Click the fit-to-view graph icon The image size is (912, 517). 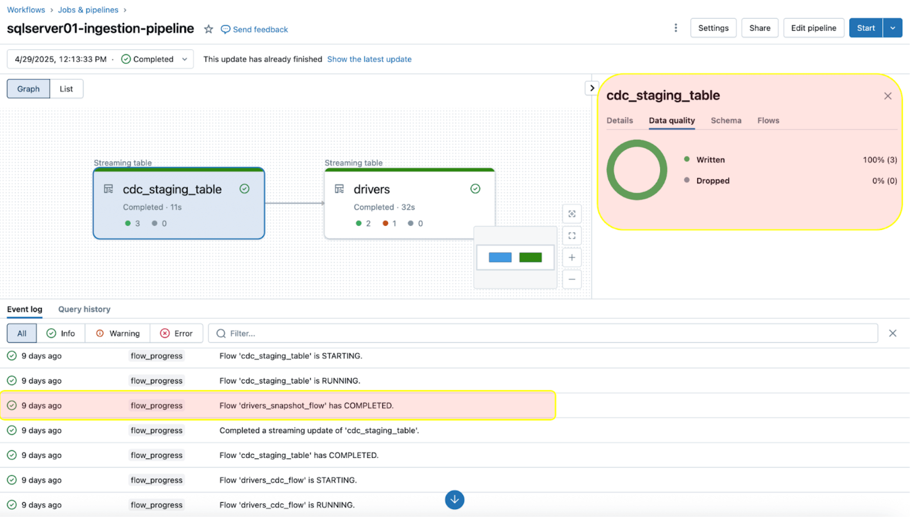coord(572,214)
